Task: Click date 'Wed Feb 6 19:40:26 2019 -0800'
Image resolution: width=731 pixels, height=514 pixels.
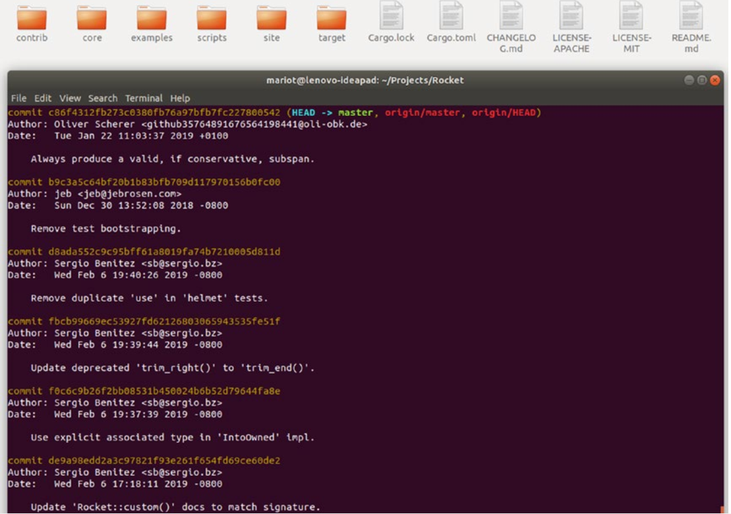Action: click(x=138, y=275)
